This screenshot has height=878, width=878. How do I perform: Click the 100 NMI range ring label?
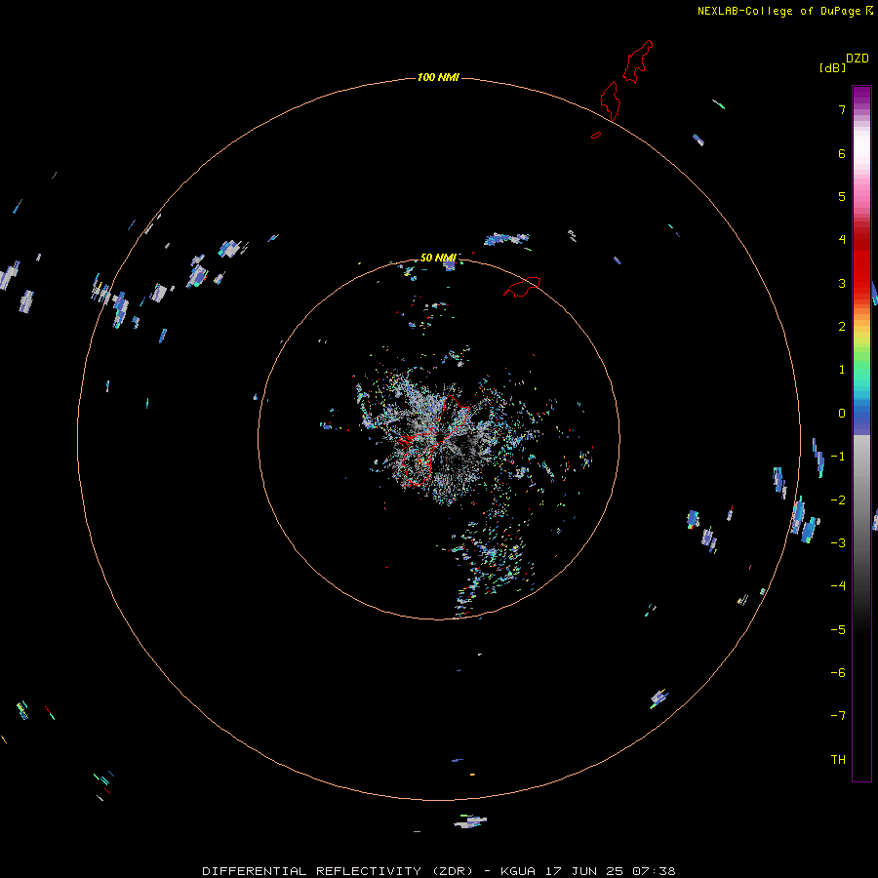point(438,77)
